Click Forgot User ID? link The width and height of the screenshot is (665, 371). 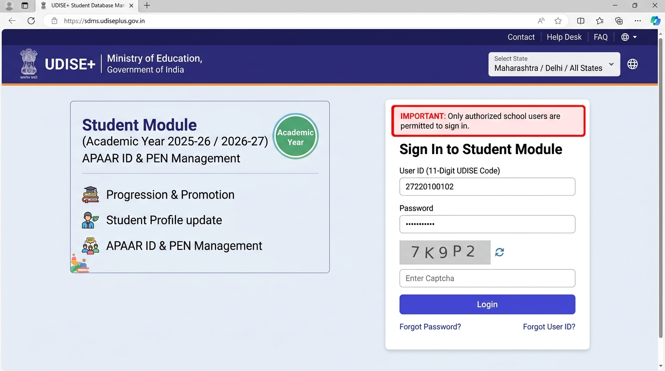click(549, 327)
